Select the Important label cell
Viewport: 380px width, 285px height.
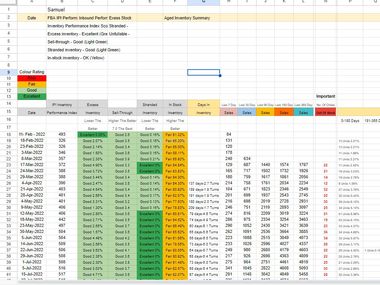pyautogui.click(x=326, y=96)
